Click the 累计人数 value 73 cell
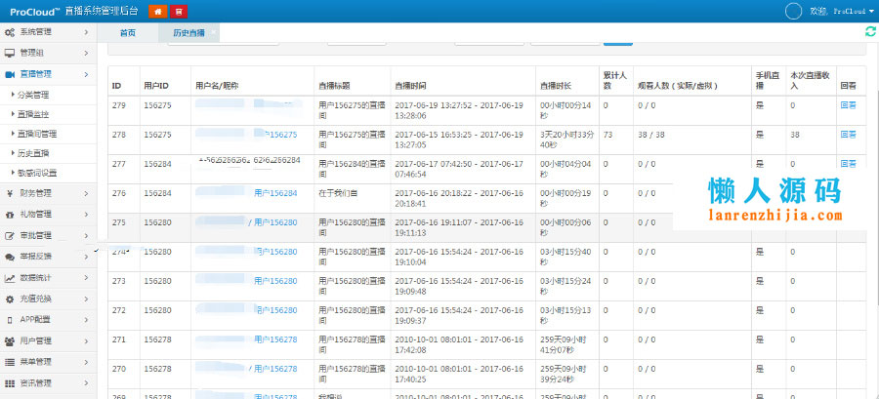879x399 pixels. pyautogui.click(x=607, y=135)
